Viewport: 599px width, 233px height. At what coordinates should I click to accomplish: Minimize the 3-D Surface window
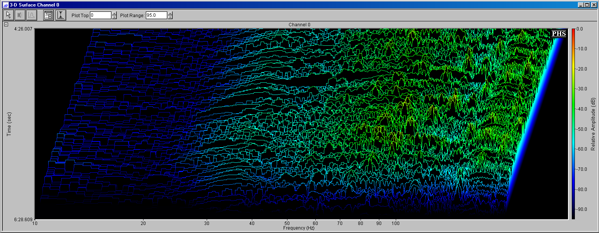tap(581, 5)
